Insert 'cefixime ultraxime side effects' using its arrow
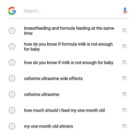Image resolution: width=137 pixels, height=136 pixels. coord(125,78)
